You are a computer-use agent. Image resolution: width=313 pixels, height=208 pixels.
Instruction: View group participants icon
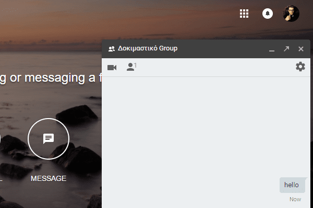coord(131,67)
